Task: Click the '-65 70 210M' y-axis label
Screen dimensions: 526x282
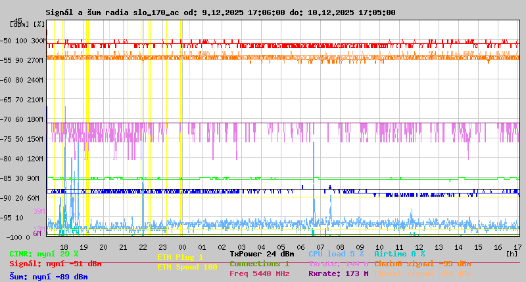Action: point(22,100)
